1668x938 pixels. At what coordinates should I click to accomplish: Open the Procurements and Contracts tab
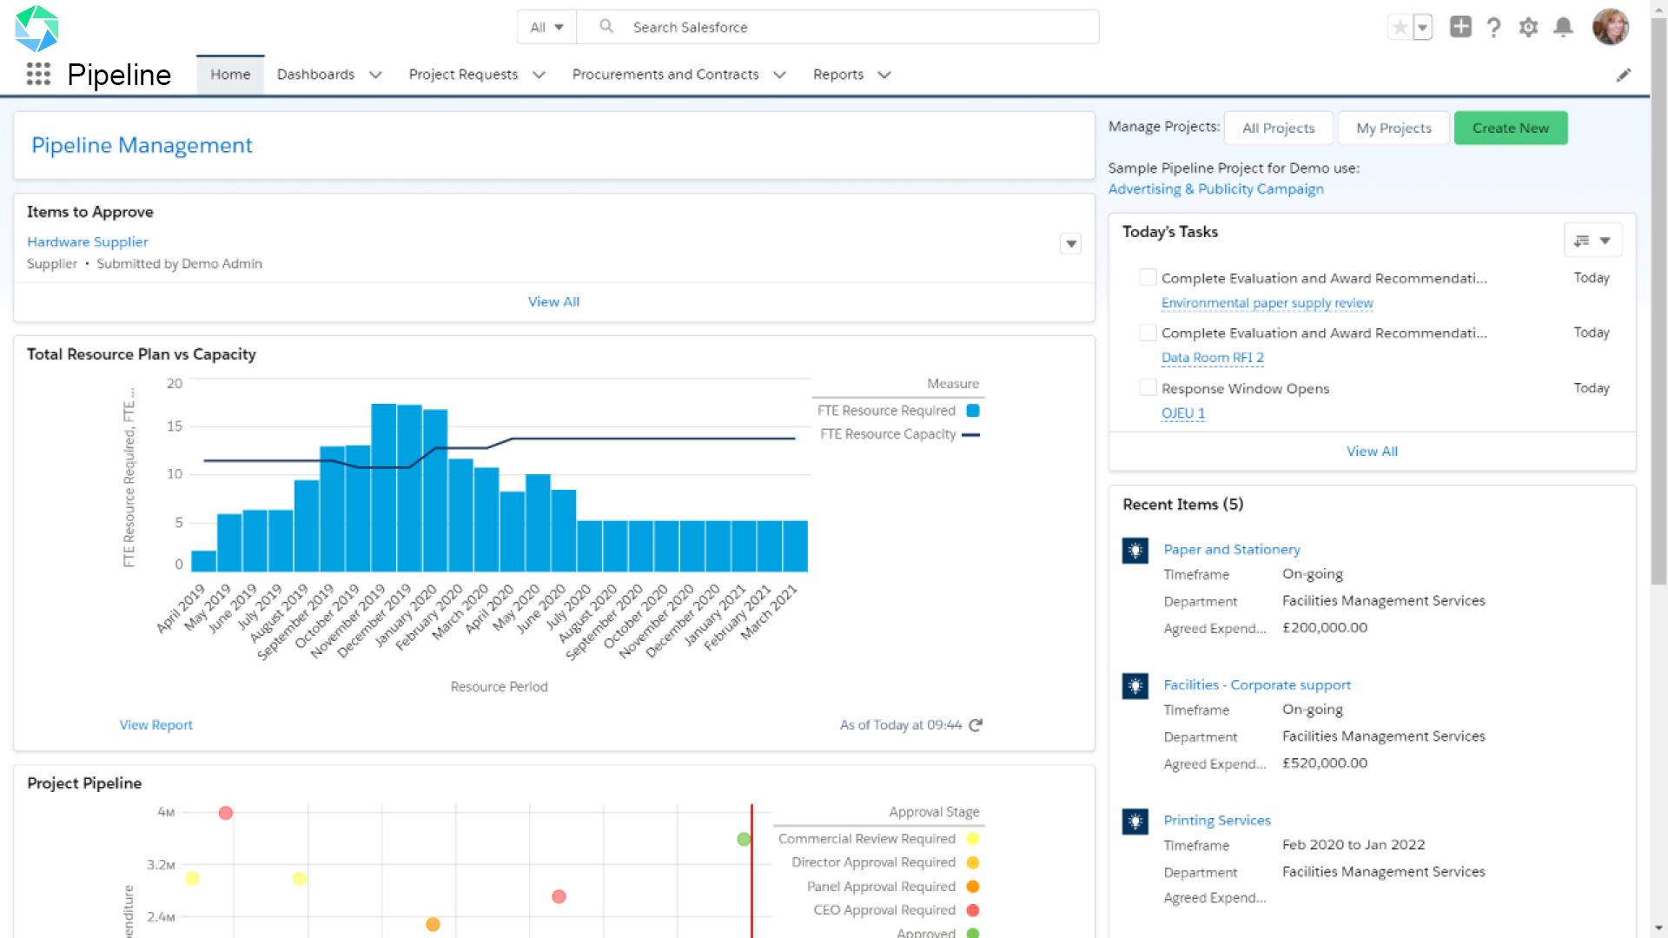tap(665, 75)
